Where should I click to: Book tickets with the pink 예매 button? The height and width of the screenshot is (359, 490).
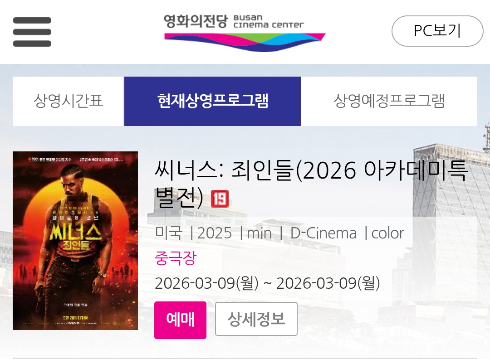pos(180,320)
